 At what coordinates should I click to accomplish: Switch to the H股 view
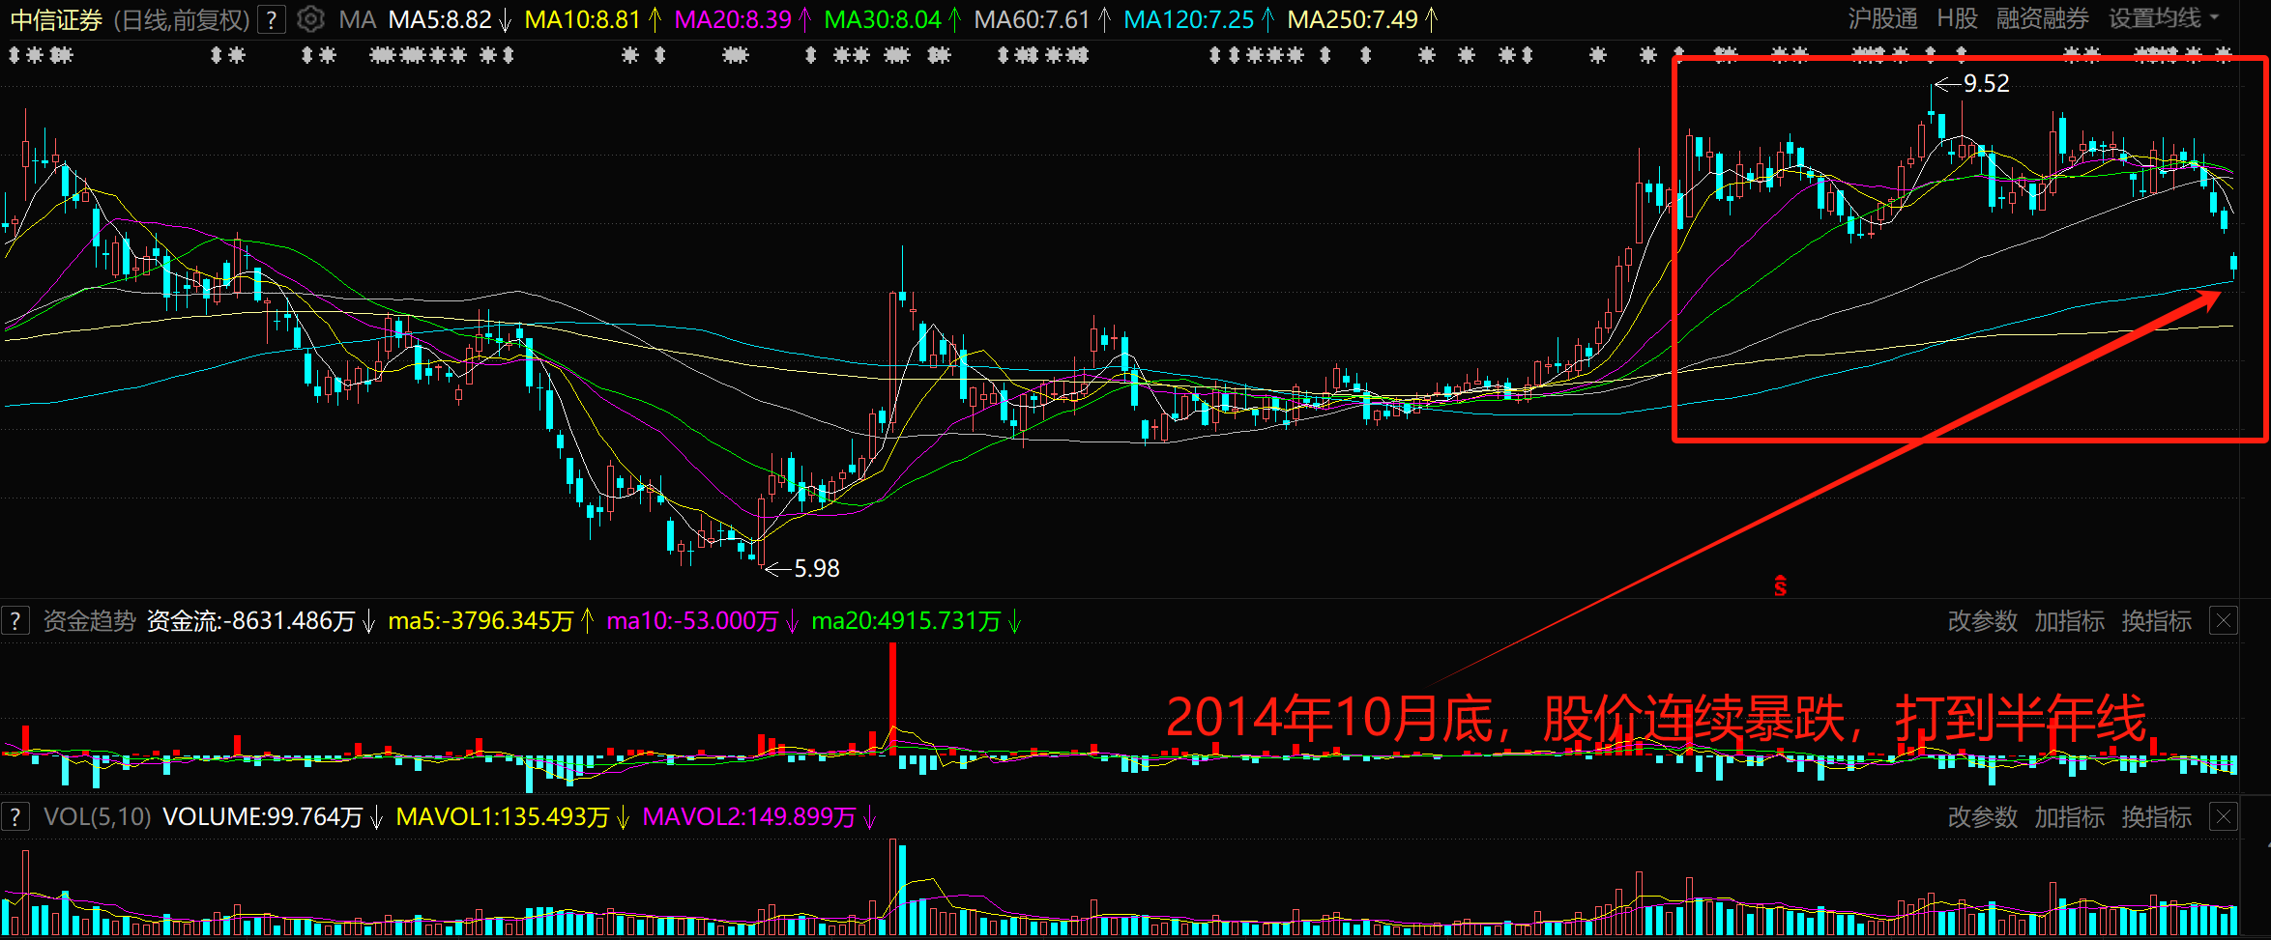point(1956,19)
